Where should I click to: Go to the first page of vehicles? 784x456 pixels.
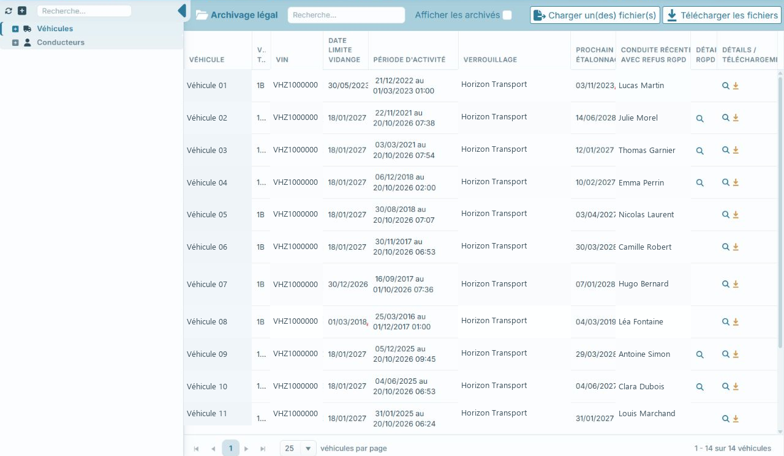pyautogui.click(x=196, y=449)
